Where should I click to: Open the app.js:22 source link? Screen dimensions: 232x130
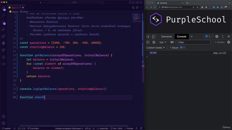[x=220, y=53]
